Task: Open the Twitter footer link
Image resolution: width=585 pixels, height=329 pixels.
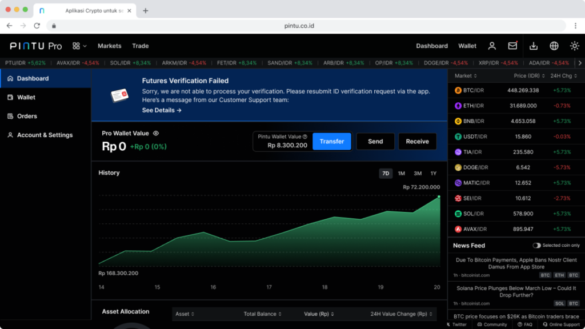Action: pyautogui.click(x=456, y=324)
